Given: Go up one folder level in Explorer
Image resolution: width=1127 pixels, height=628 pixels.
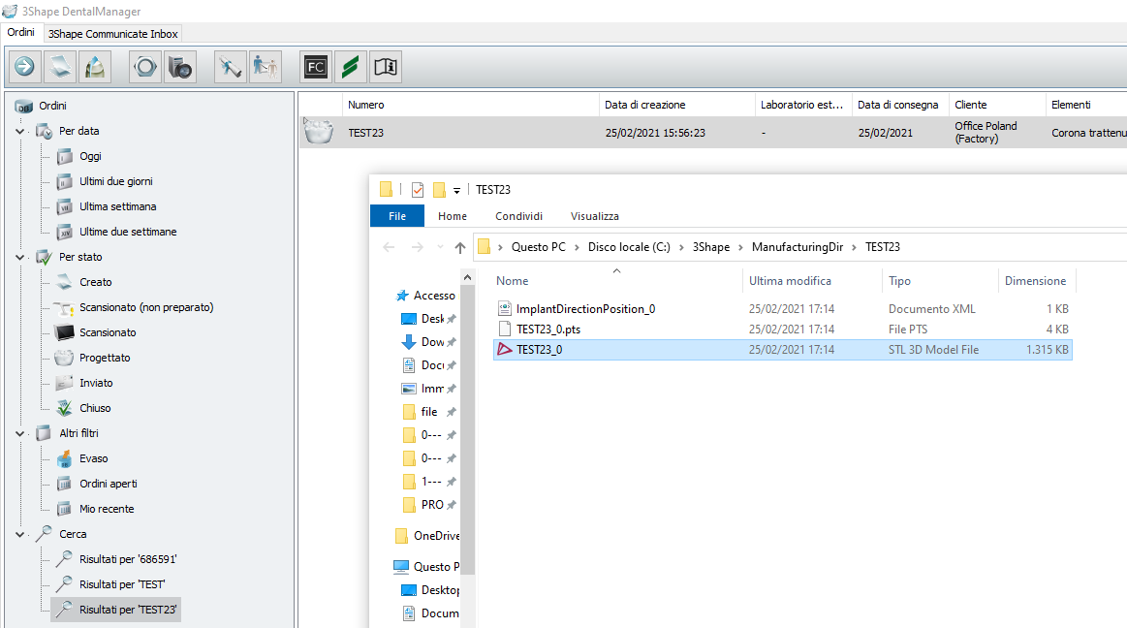Looking at the screenshot, I should (x=460, y=247).
